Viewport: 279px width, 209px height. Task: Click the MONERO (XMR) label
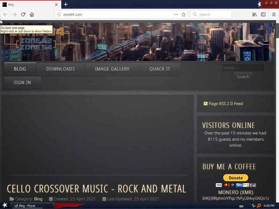[x=236, y=192]
